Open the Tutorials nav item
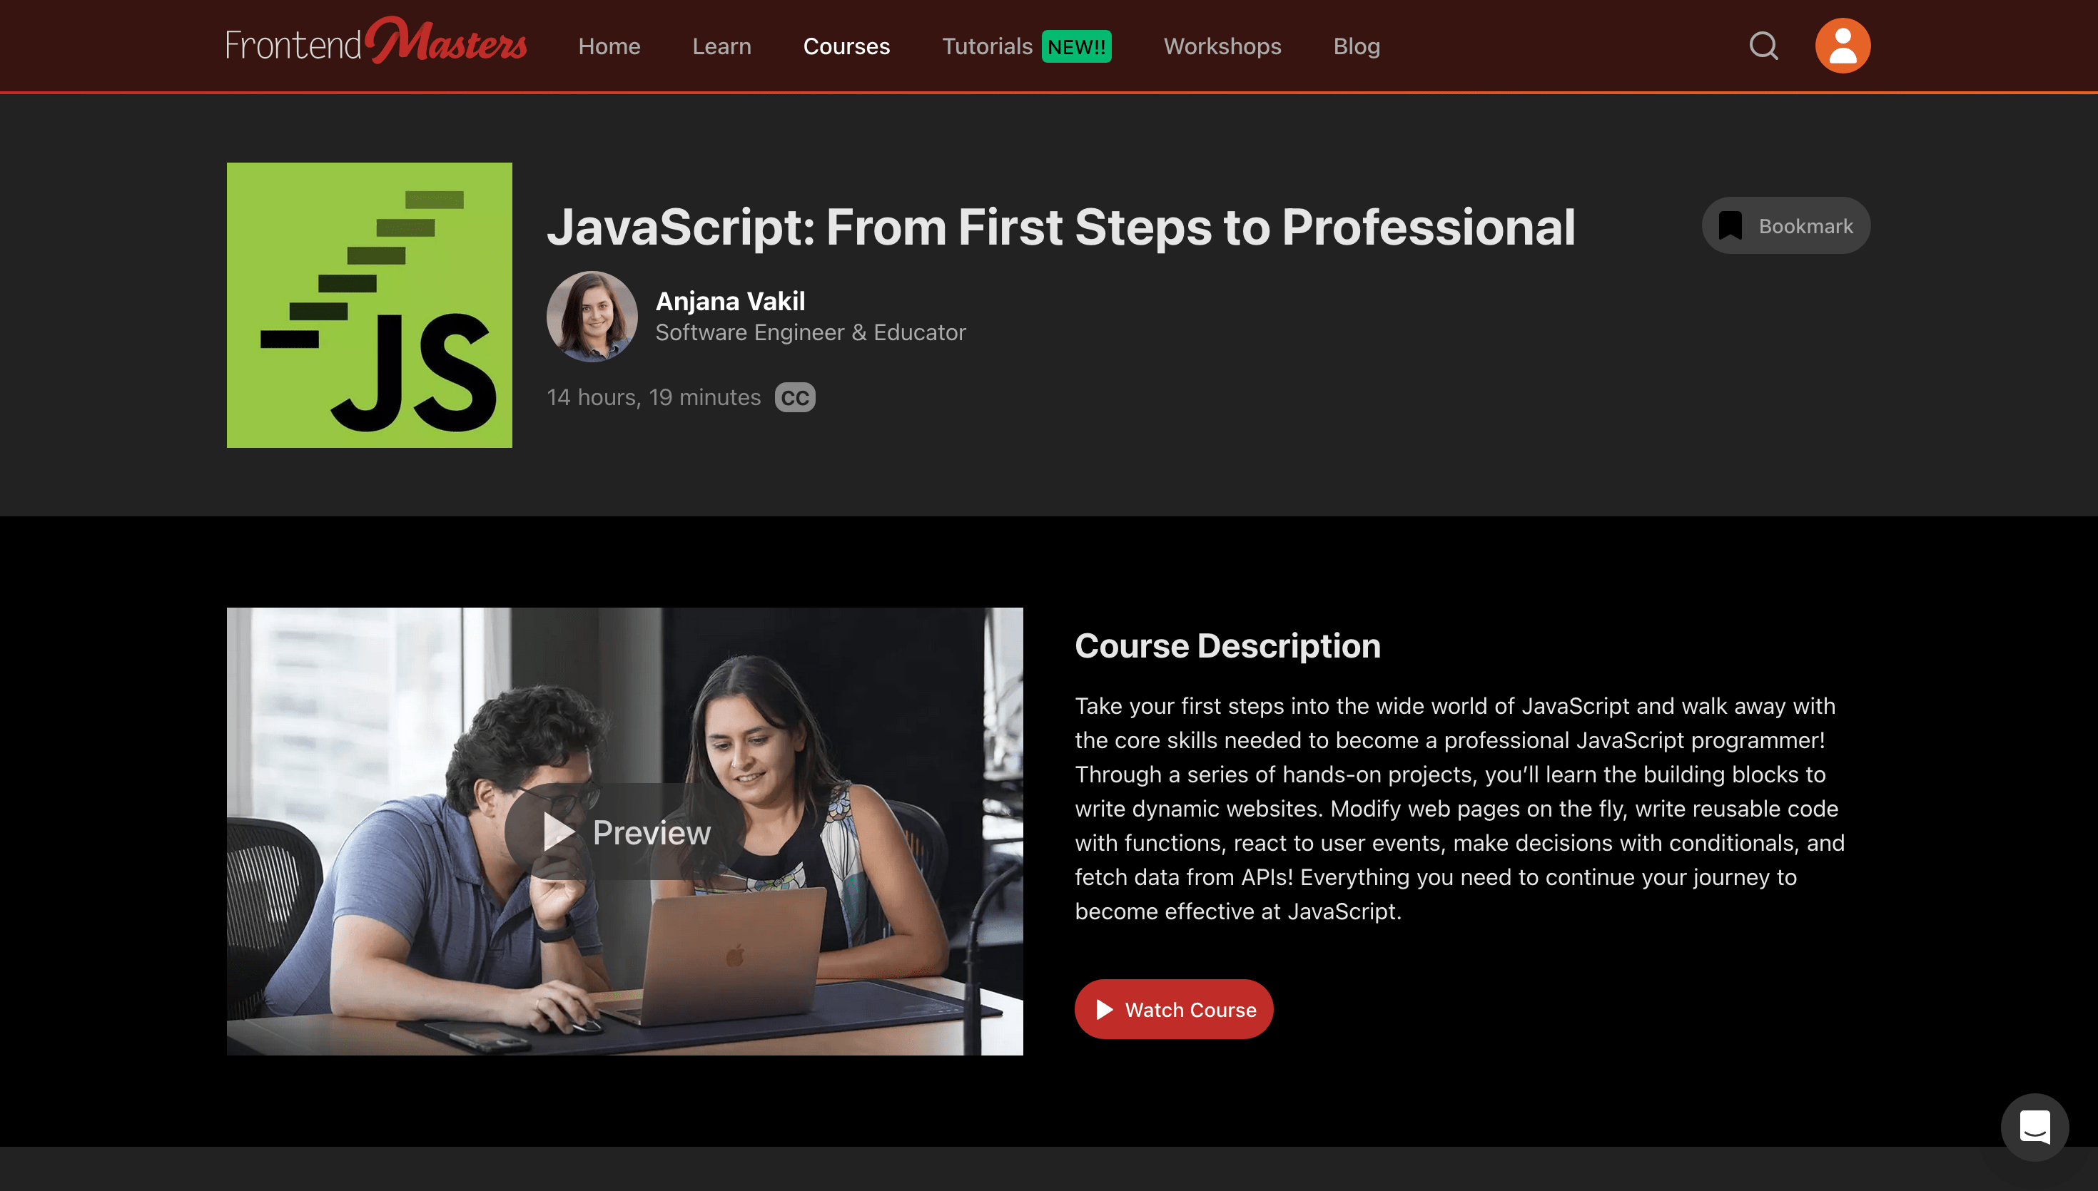 point(987,46)
